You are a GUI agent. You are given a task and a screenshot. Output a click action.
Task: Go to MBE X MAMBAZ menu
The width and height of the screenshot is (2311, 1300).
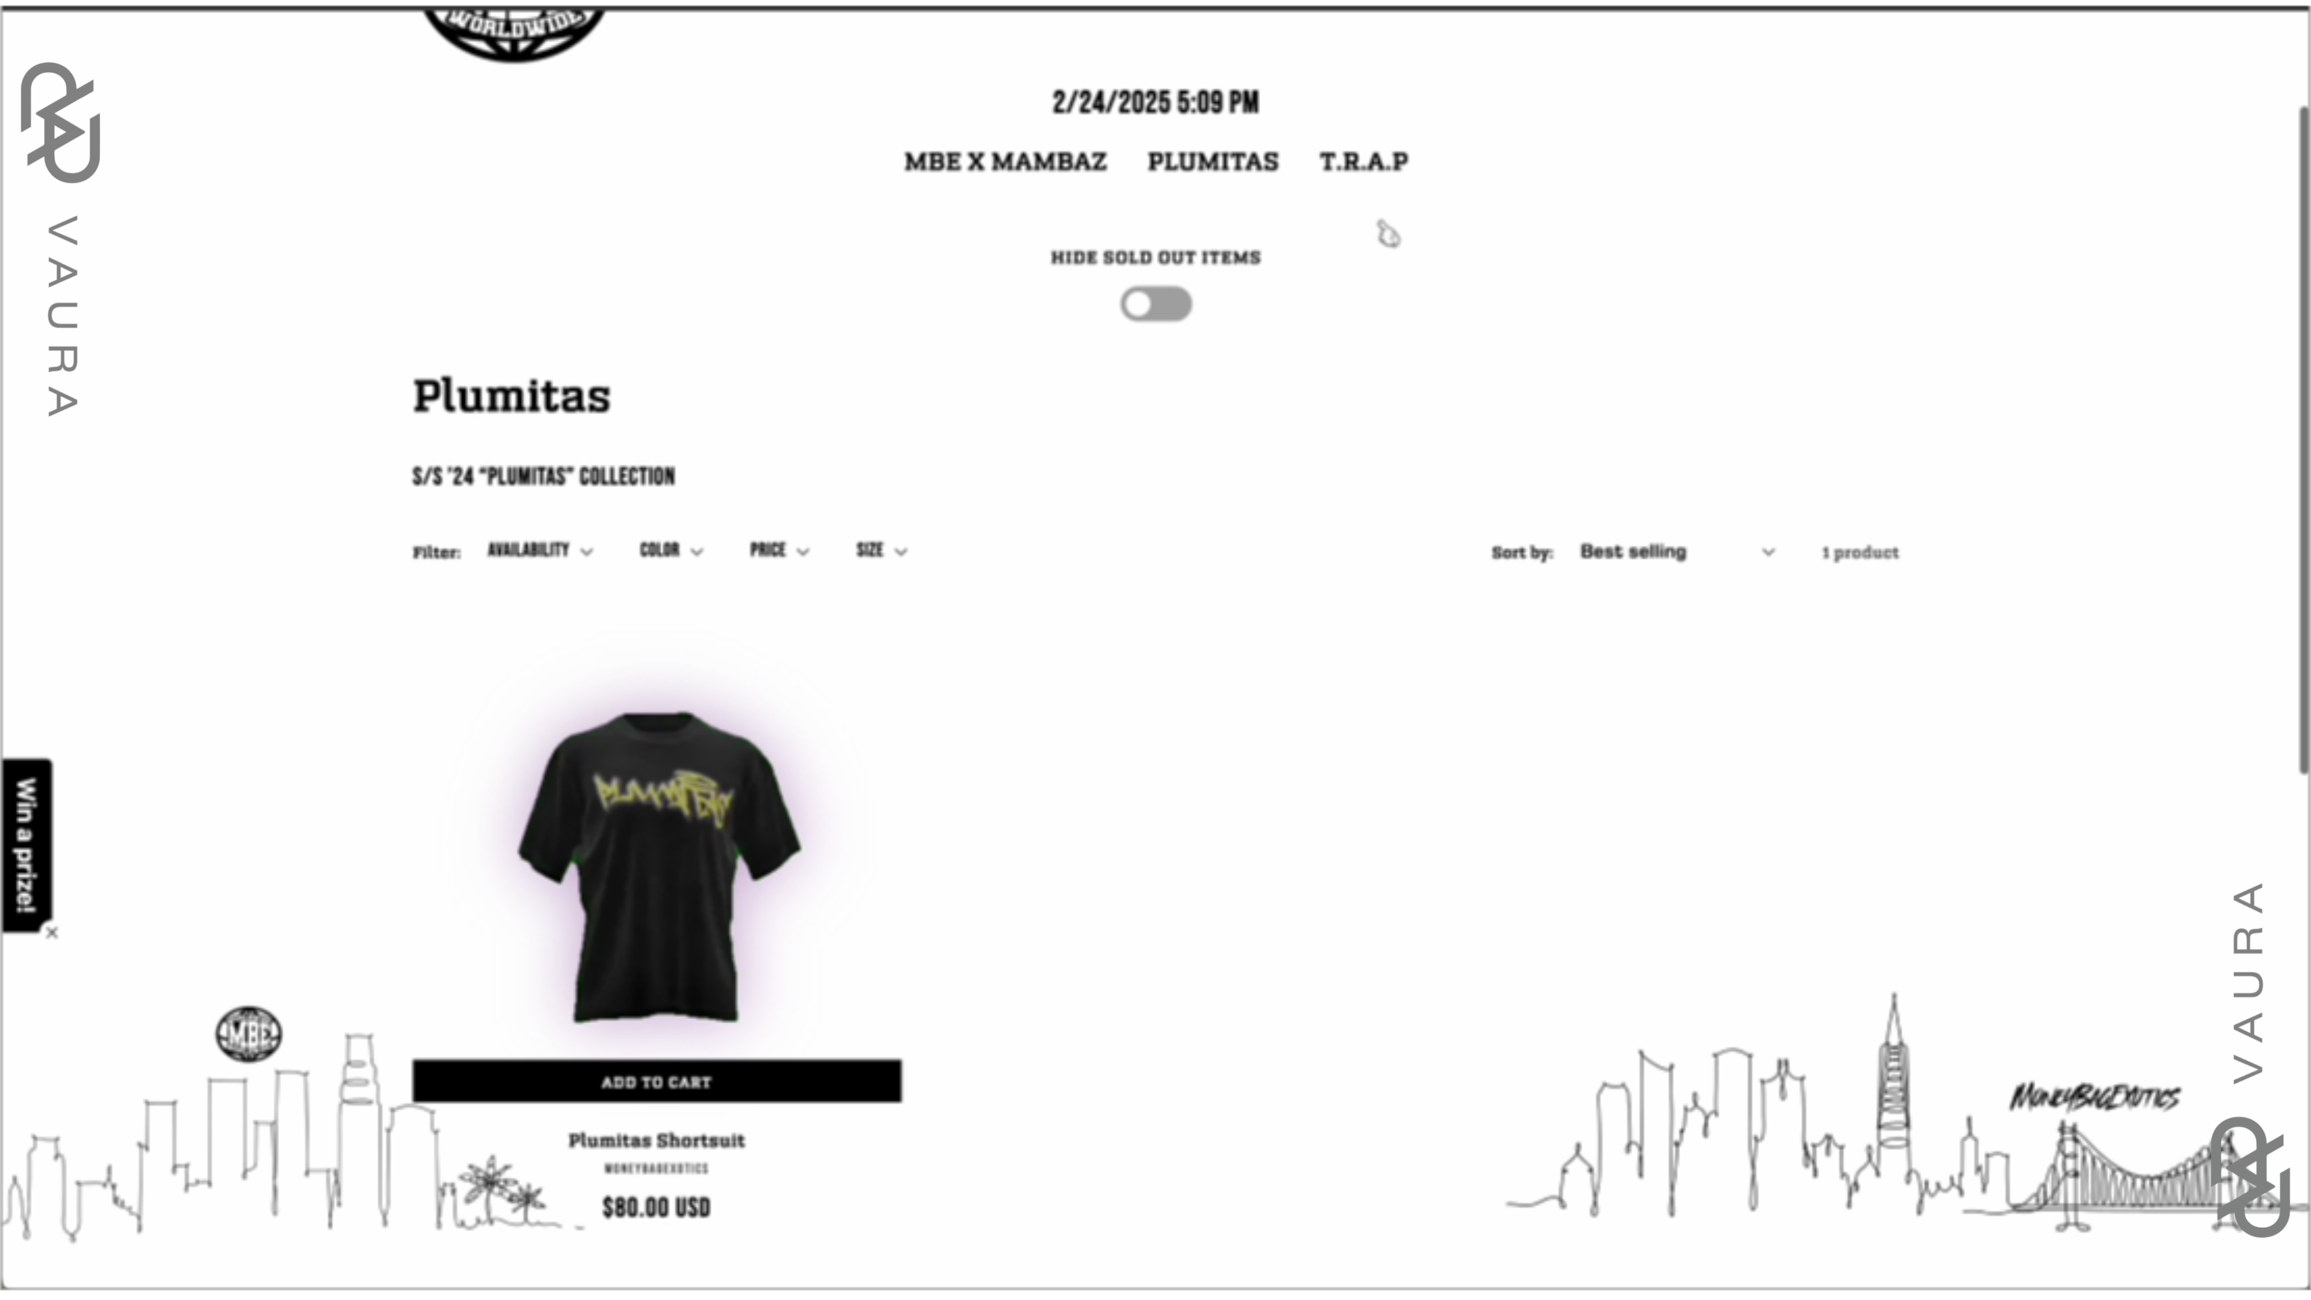[x=1005, y=162]
